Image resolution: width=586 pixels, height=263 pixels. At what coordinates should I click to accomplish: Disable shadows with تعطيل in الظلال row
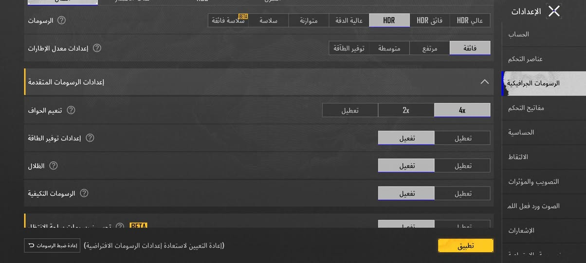point(462,166)
